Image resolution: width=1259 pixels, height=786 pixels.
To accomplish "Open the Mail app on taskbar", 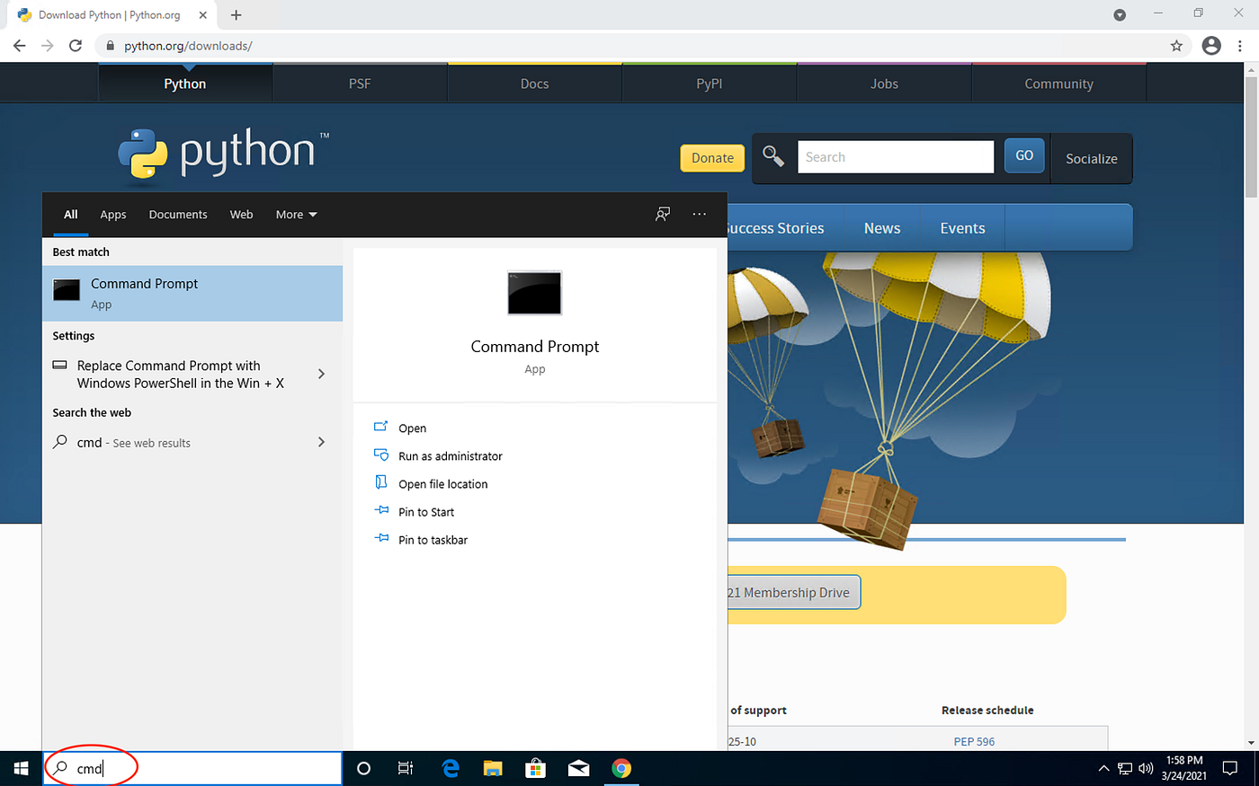I will 579,768.
